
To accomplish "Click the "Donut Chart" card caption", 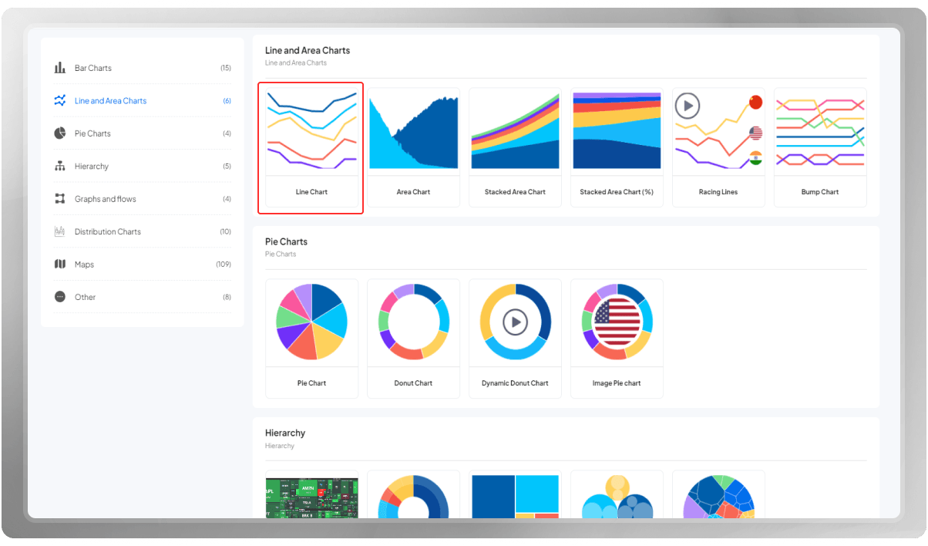I will click(413, 383).
